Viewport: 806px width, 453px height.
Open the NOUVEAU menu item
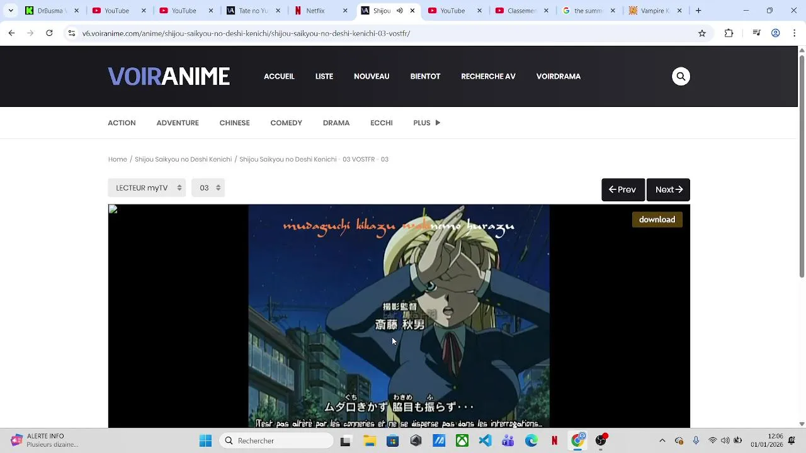point(372,76)
